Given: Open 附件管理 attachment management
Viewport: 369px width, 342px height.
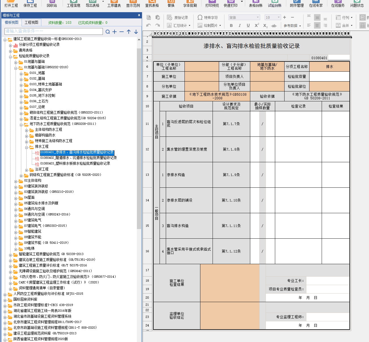Looking at the screenshot, I should click(297, 4).
